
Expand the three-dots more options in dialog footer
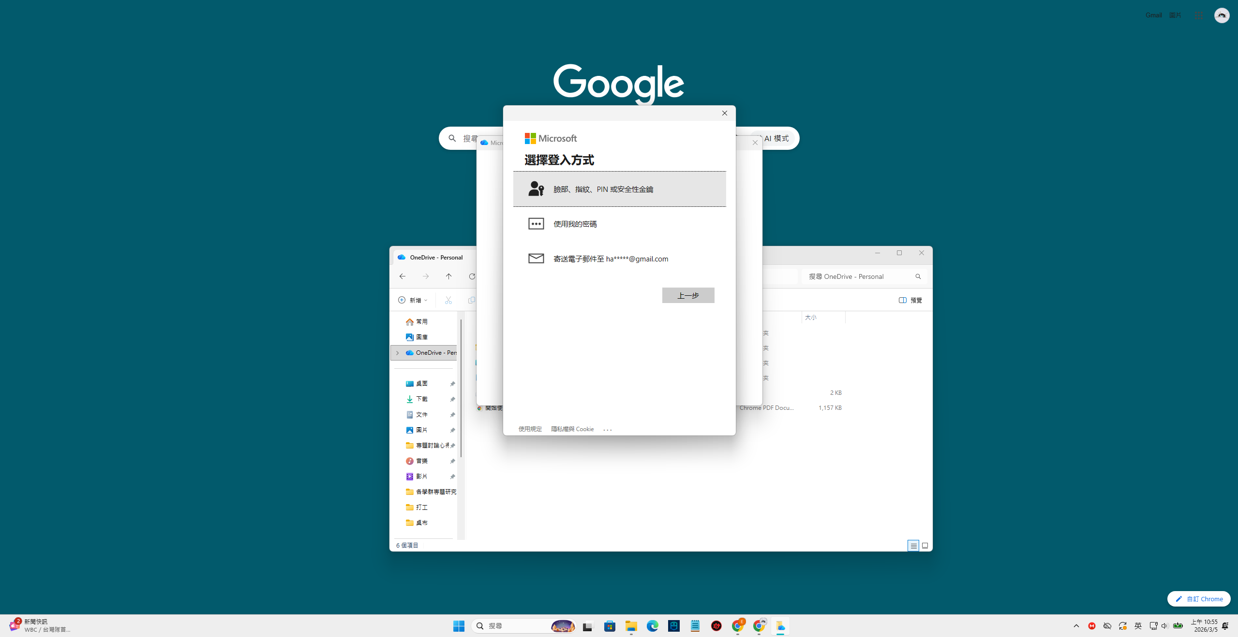pyautogui.click(x=608, y=429)
